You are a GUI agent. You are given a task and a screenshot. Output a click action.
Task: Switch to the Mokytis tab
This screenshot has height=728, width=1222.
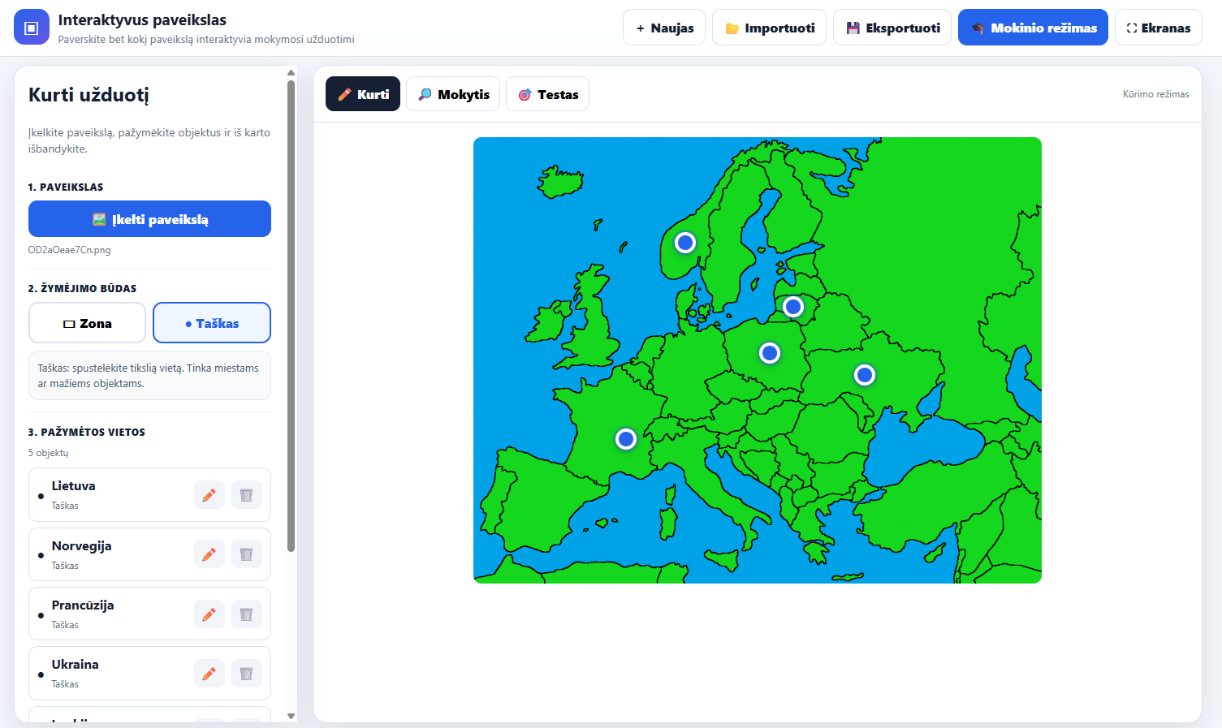(453, 94)
